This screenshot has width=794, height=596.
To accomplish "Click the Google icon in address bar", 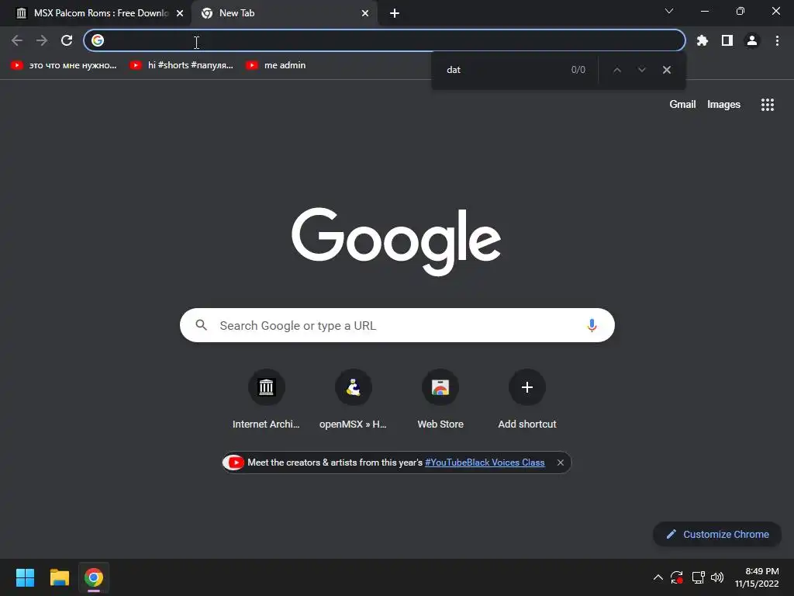I will coord(98,40).
